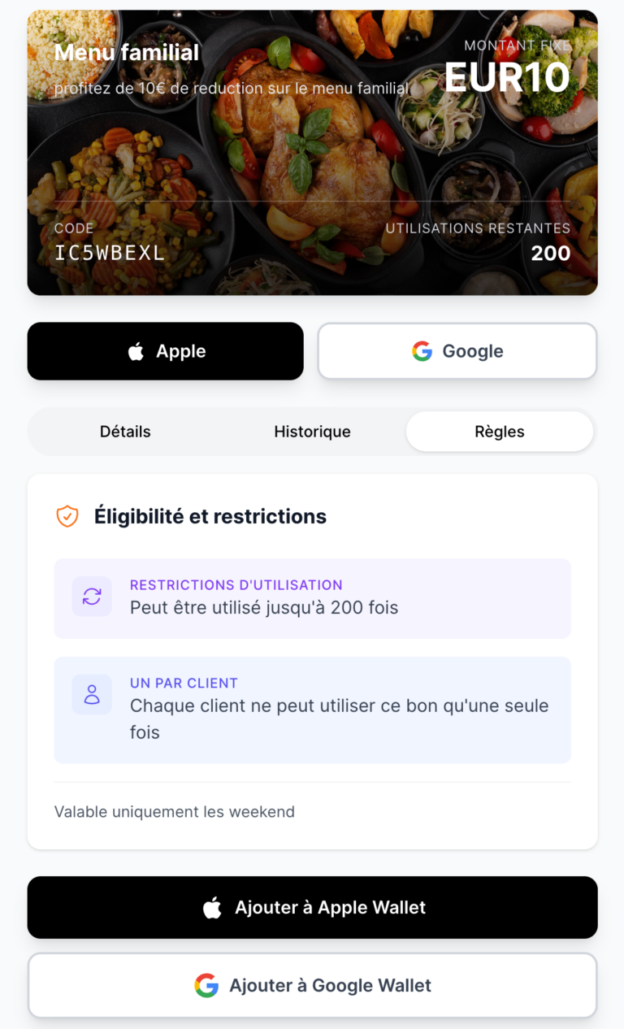
Task: Click the remaining uses count 200
Action: [551, 253]
